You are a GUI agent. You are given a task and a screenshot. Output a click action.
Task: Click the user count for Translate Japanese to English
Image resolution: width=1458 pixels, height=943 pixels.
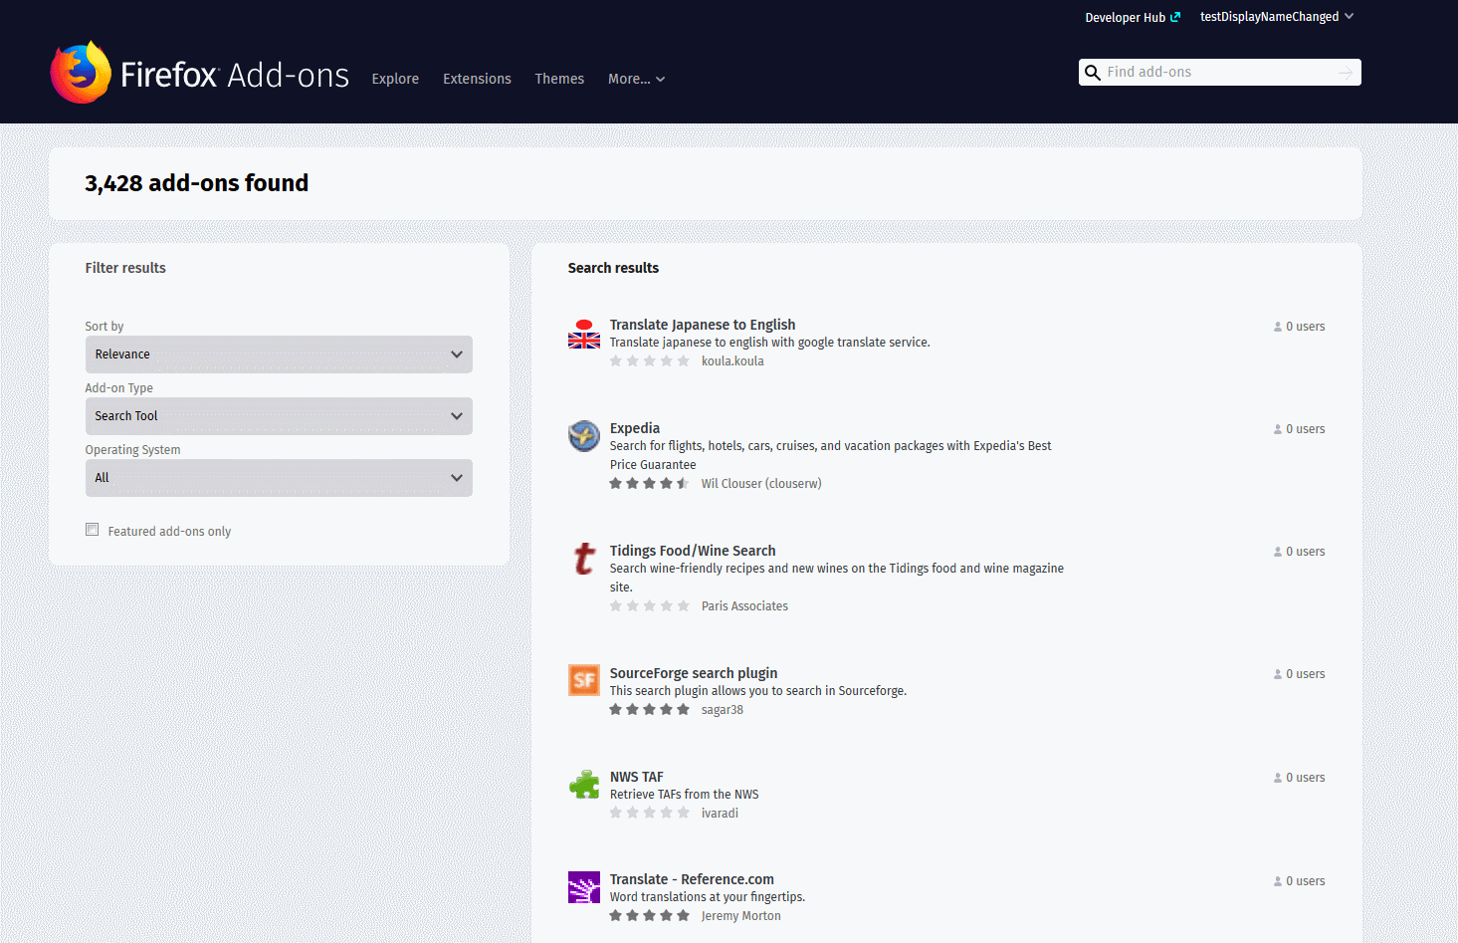pos(1299,327)
